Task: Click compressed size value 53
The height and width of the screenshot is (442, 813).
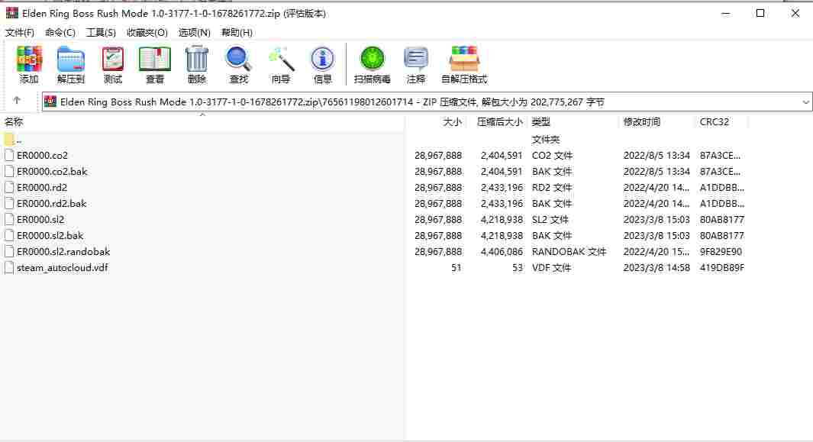Action: [x=518, y=268]
